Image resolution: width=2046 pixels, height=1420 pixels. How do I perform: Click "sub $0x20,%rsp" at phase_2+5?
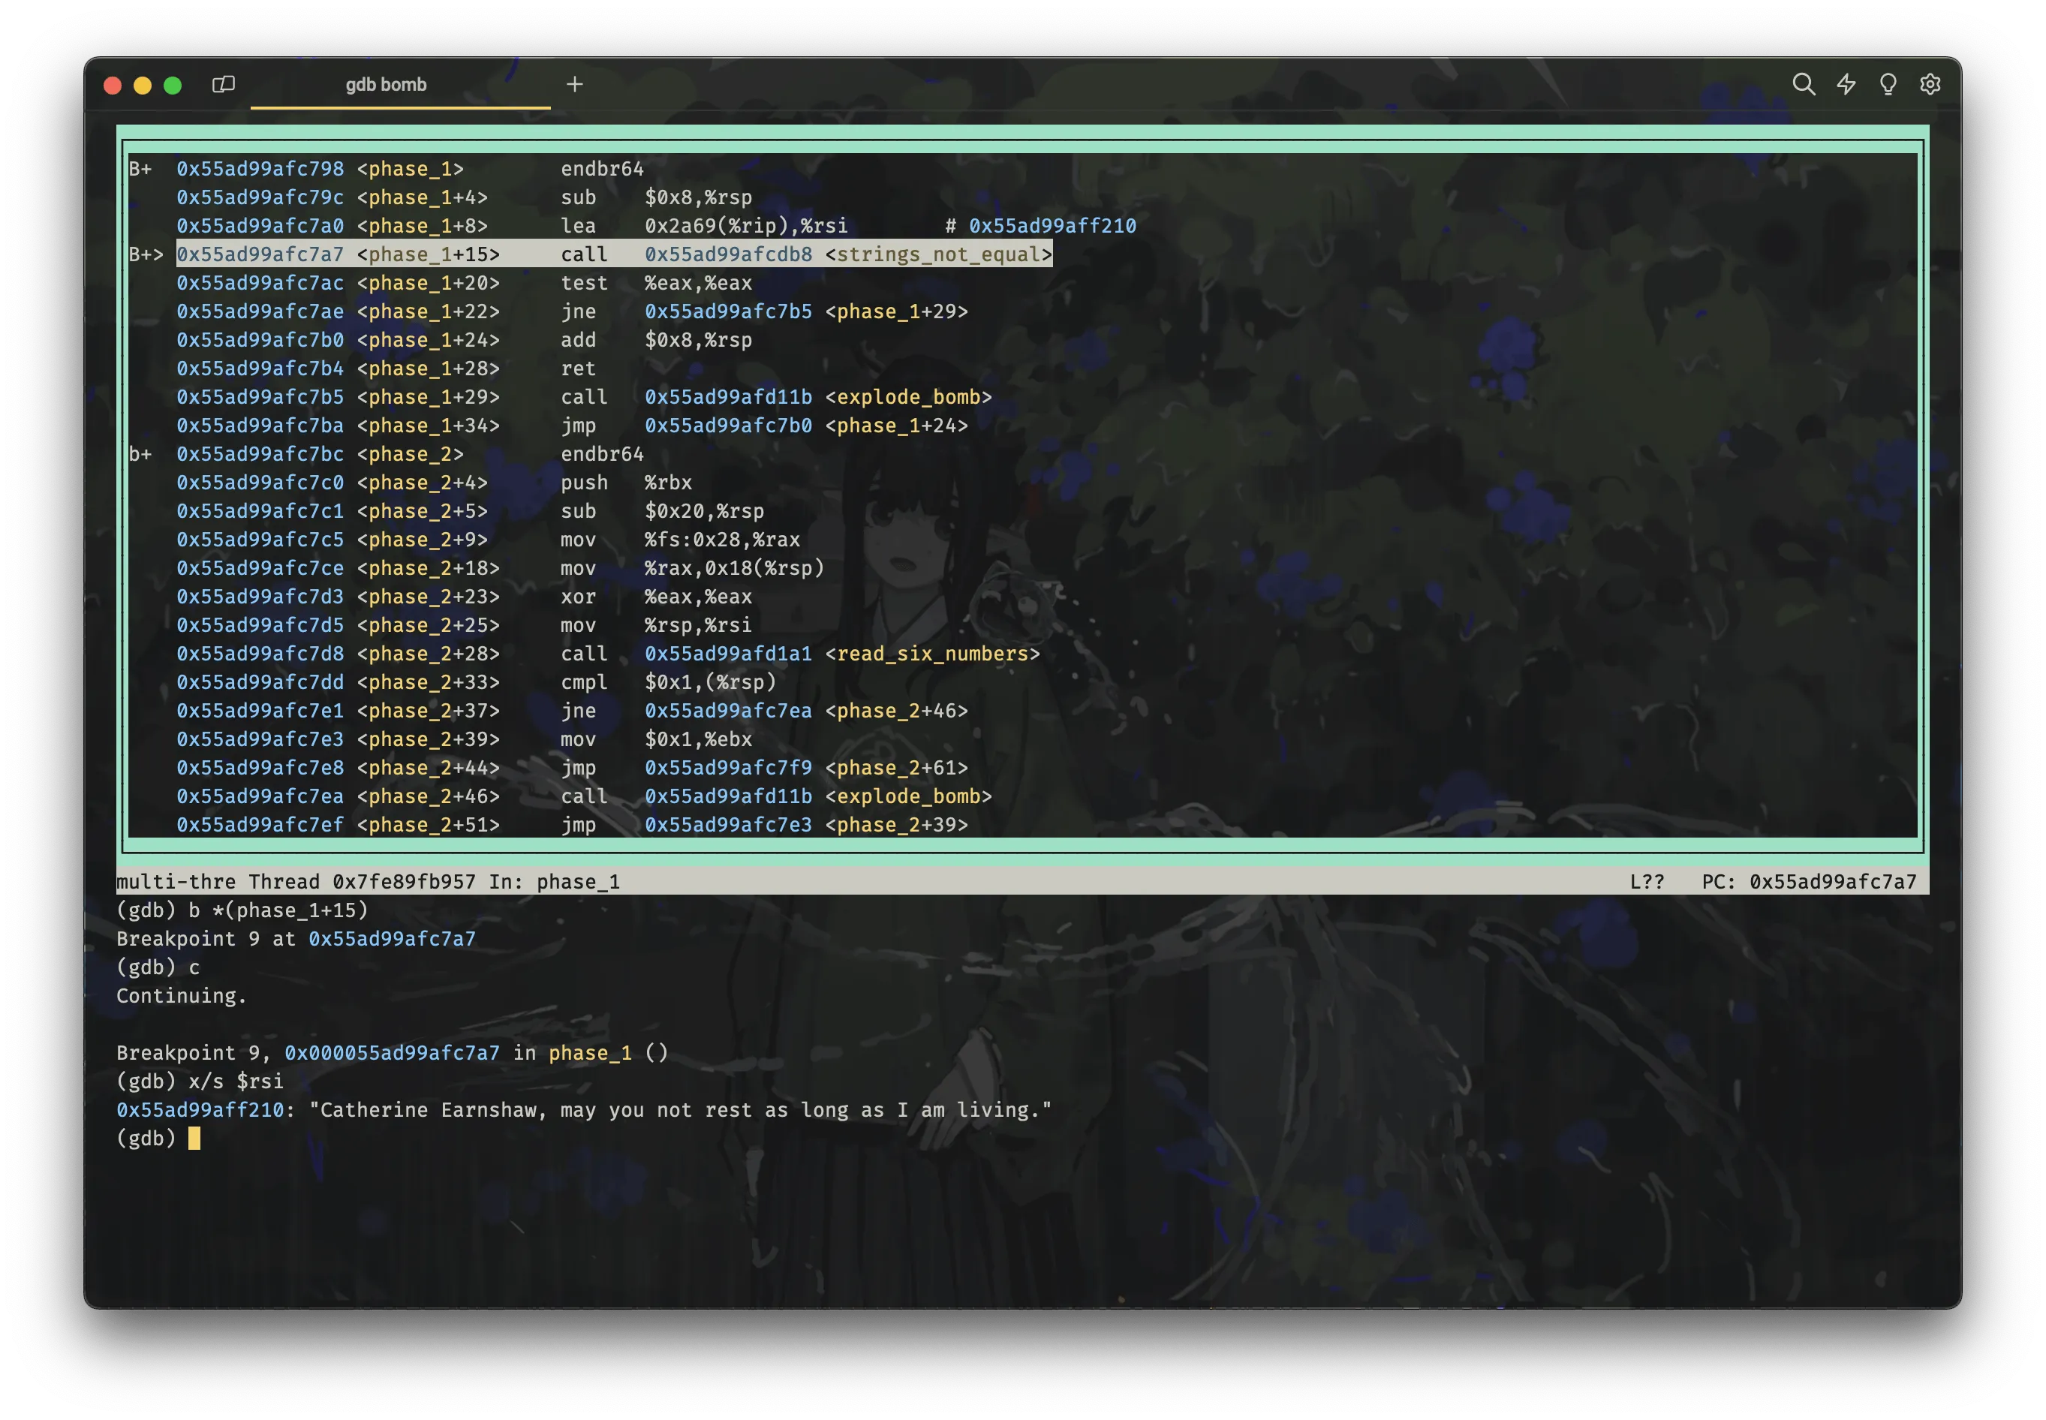coord(662,510)
